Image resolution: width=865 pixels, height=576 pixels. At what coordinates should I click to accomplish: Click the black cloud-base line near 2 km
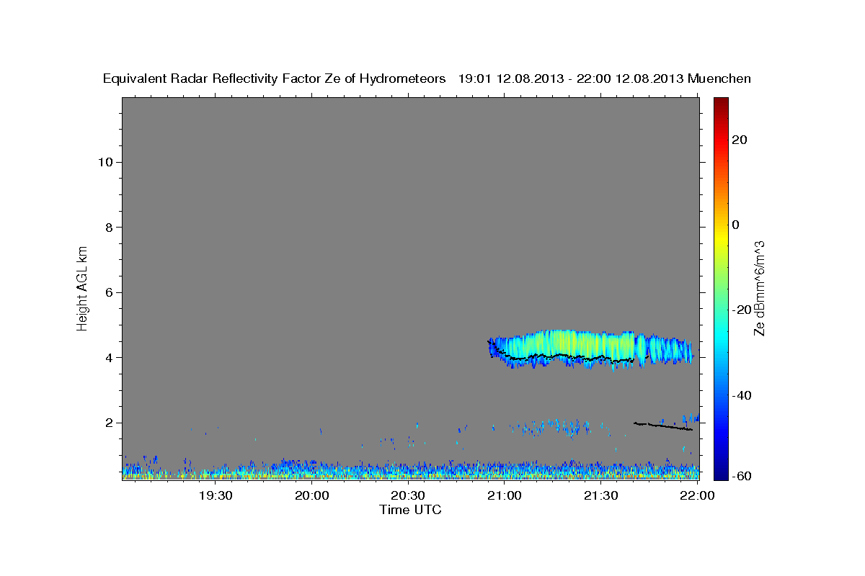pos(663,426)
